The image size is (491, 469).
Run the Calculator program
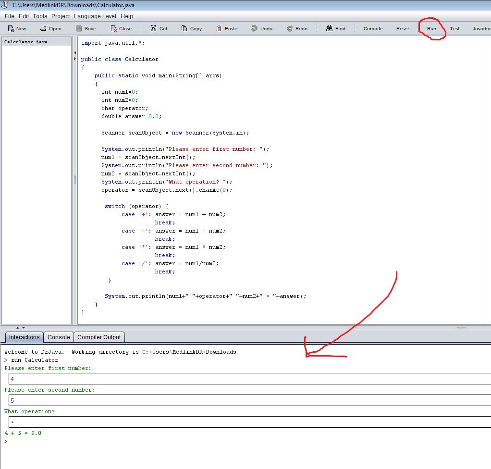[431, 28]
